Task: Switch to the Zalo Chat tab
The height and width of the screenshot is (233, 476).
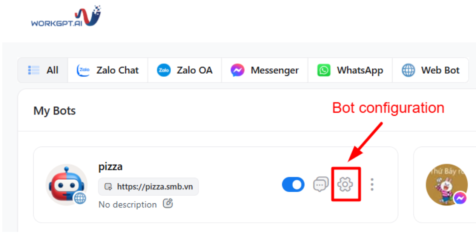Action: click(108, 70)
